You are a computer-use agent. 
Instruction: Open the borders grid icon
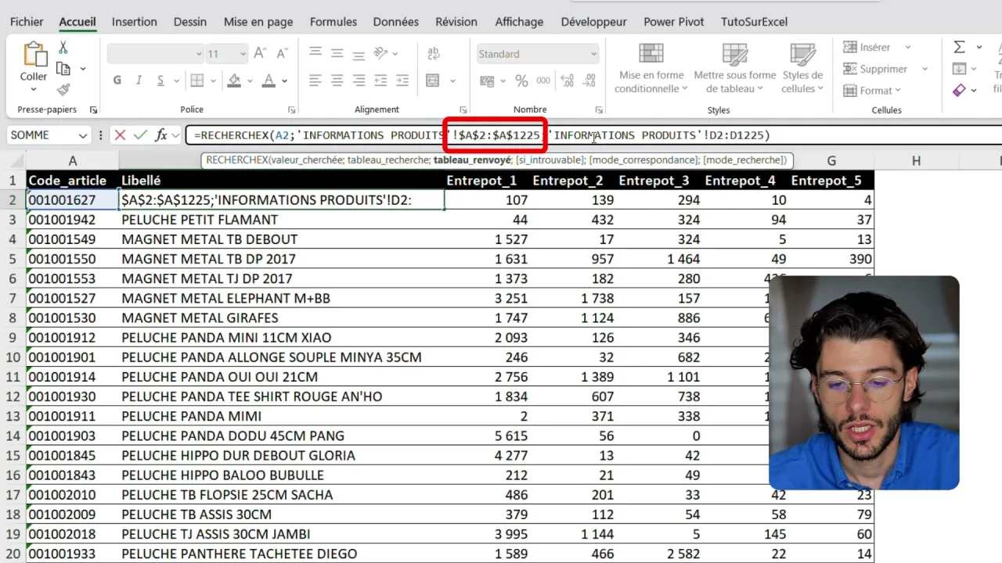pyautogui.click(x=197, y=81)
